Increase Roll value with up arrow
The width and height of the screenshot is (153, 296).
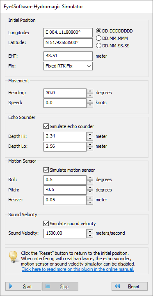tap(90, 177)
